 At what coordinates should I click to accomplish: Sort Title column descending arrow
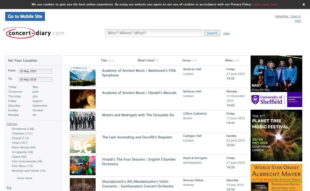tap(113, 61)
